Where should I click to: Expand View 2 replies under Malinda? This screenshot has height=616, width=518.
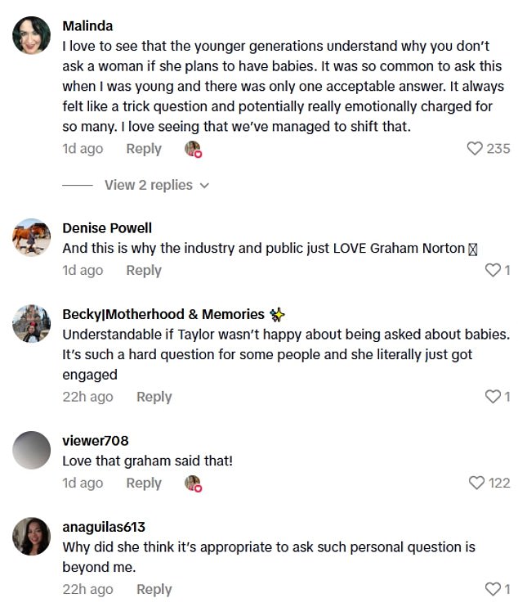pos(157,185)
